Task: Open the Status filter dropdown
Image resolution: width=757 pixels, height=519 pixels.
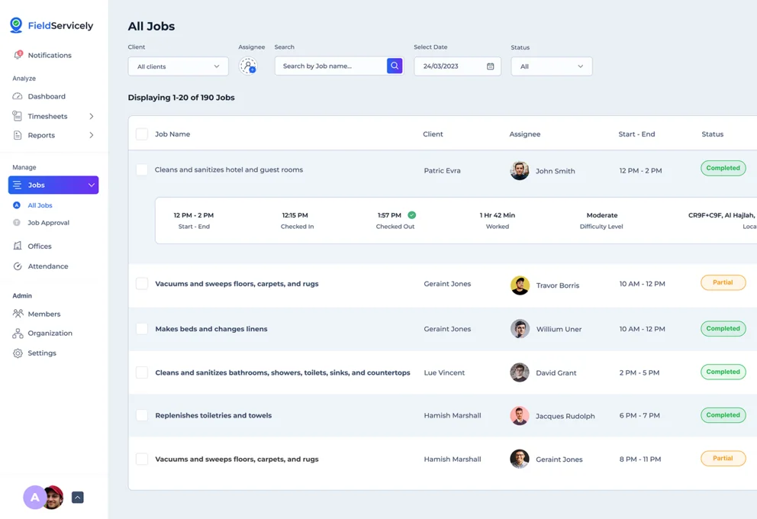Action: pos(551,66)
